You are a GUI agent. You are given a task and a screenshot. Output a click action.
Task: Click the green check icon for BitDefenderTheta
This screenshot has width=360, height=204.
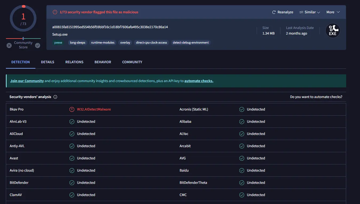click(x=242, y=183)
